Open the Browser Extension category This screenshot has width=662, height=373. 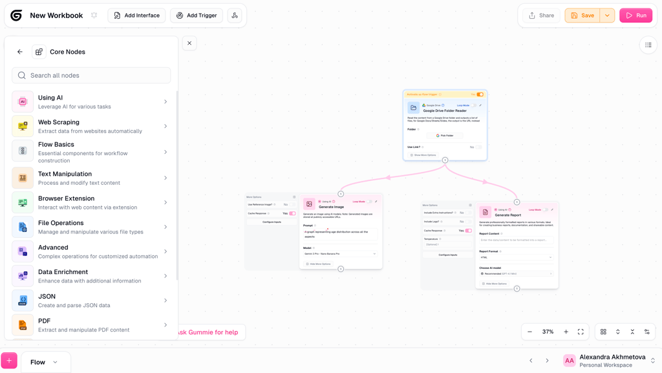[x=90, y=202]
